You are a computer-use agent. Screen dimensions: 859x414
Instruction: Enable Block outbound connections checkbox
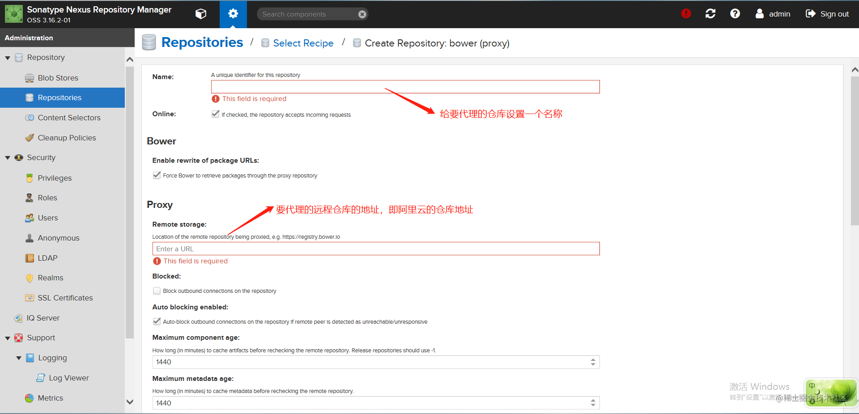pos(157,291)
